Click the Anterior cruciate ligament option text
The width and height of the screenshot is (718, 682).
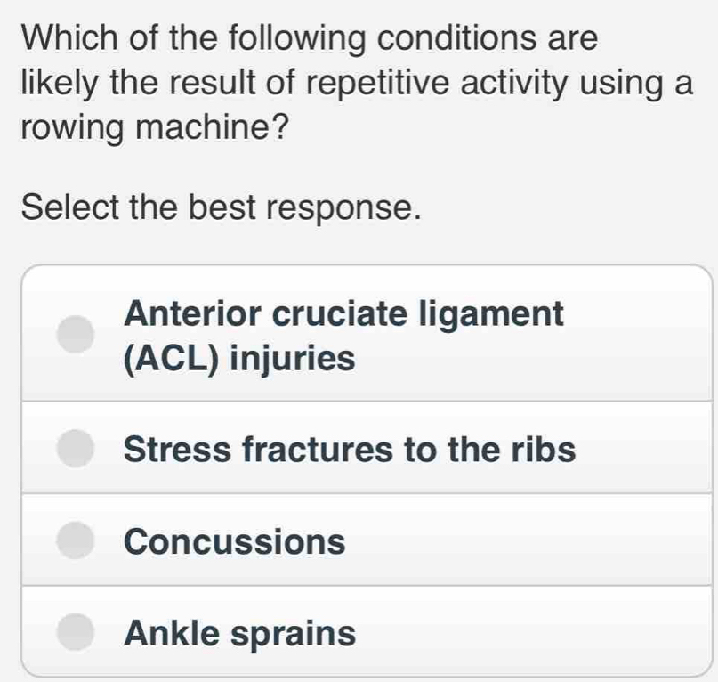[343, 313]
